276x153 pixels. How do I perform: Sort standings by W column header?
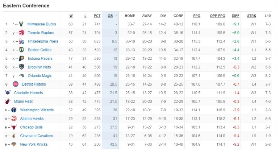71,16
